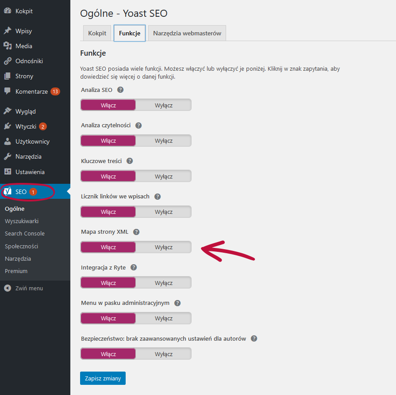Enable Bezpieczeństwo author settings with Włącz
The image size is (396, 395).
click(108, 354)
